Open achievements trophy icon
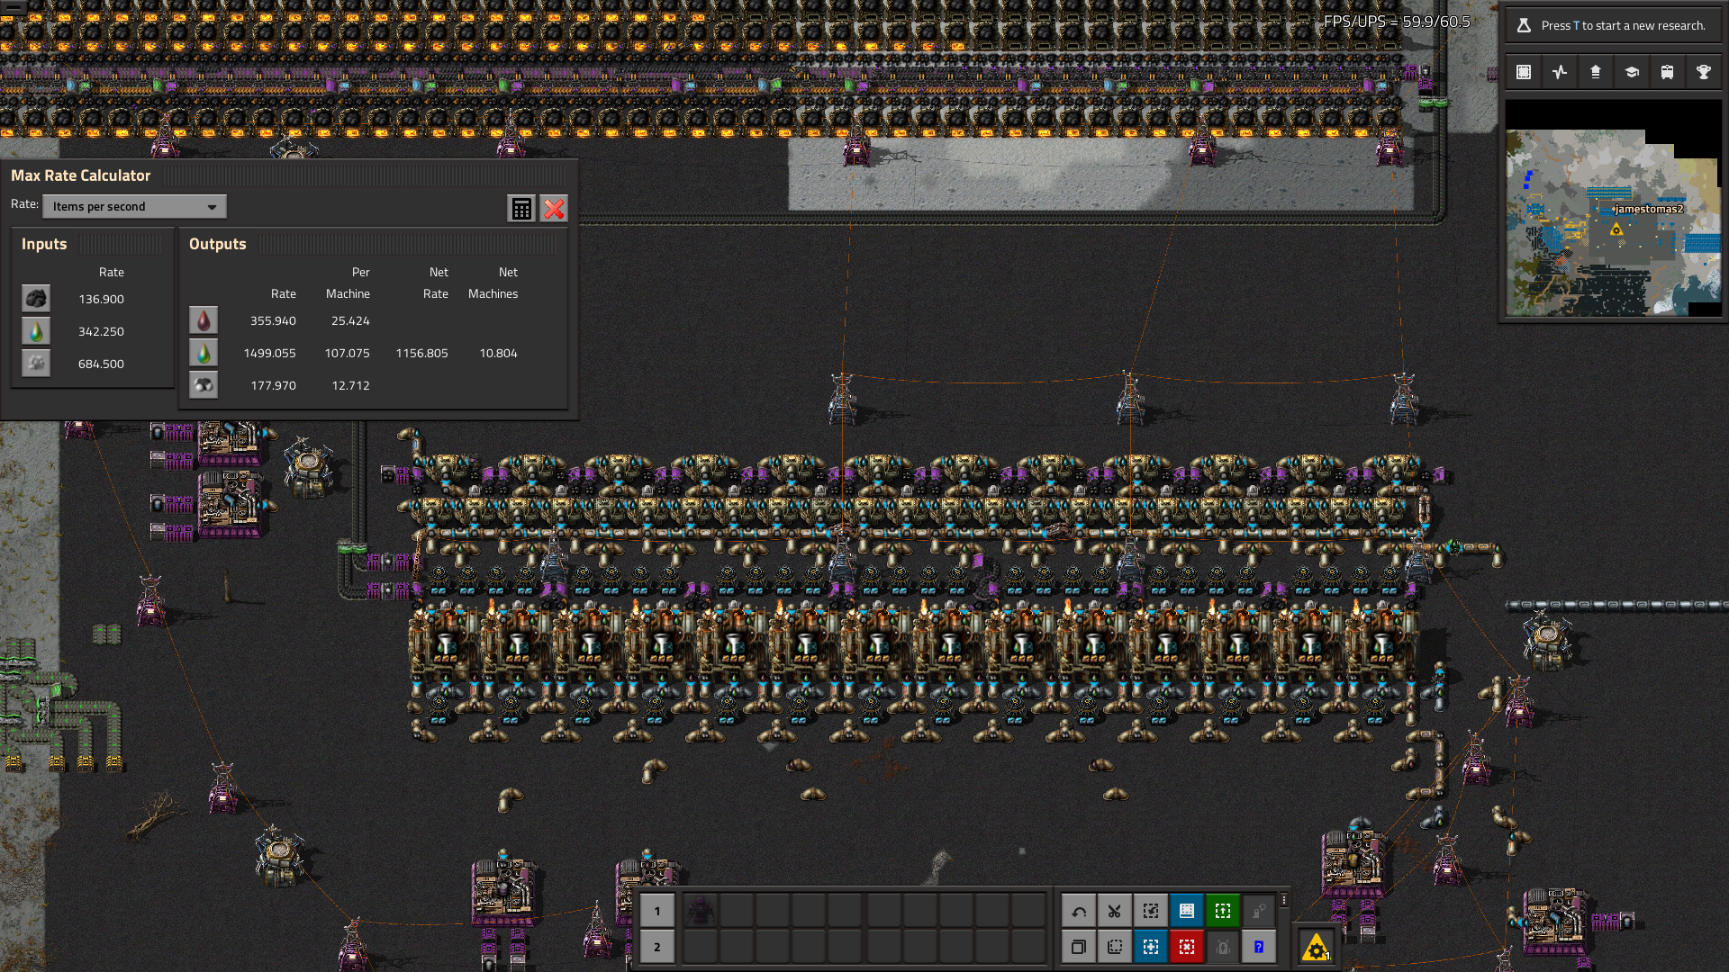Viewport: 1729px width, 972px height. point(1704,72)
